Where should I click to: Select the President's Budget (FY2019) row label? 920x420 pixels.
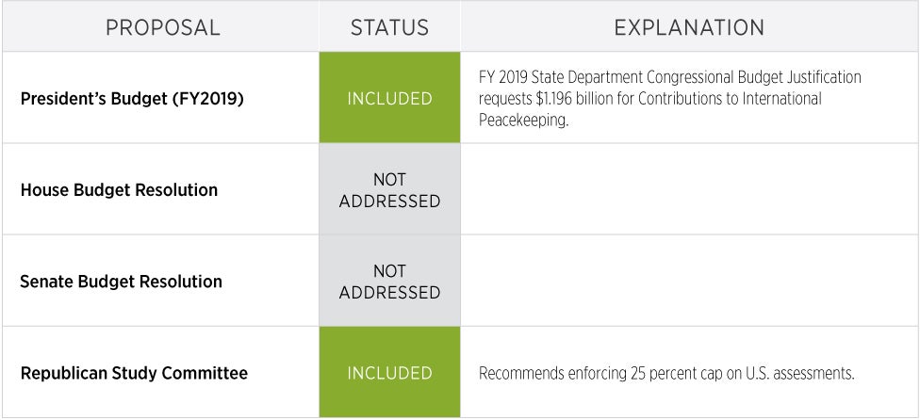(x=132, y=98)
